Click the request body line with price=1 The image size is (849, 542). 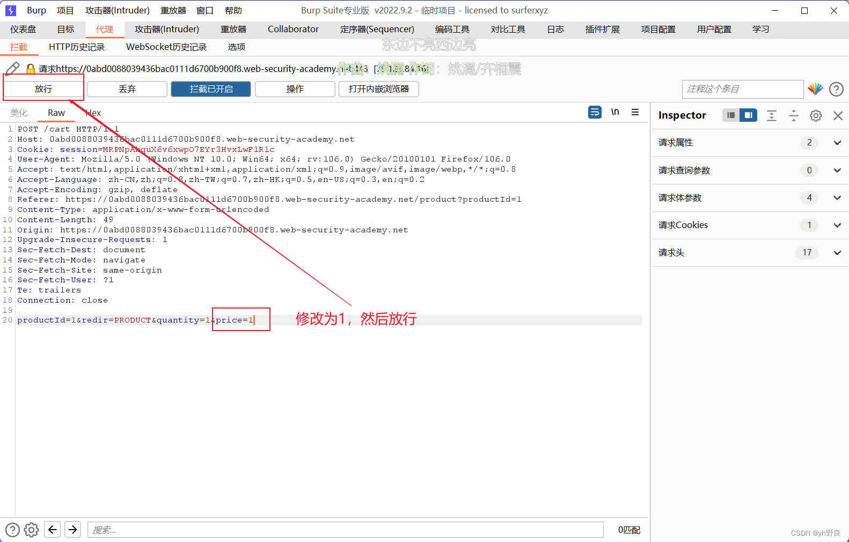pos(329,320)
